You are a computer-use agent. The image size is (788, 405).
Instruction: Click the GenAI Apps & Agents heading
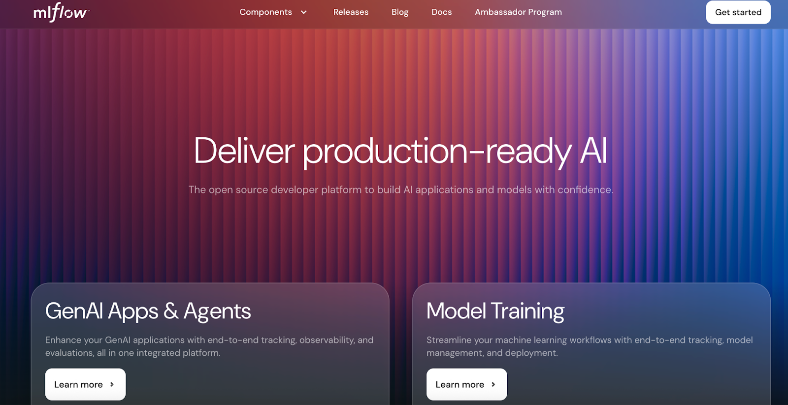click(148, 312)
